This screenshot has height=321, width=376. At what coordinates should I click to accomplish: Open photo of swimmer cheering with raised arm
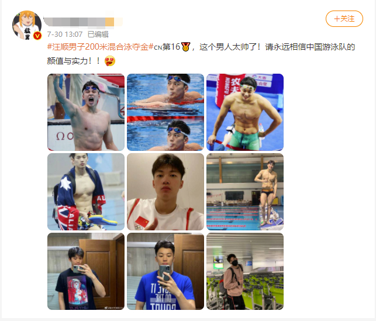tap(86, 112)
